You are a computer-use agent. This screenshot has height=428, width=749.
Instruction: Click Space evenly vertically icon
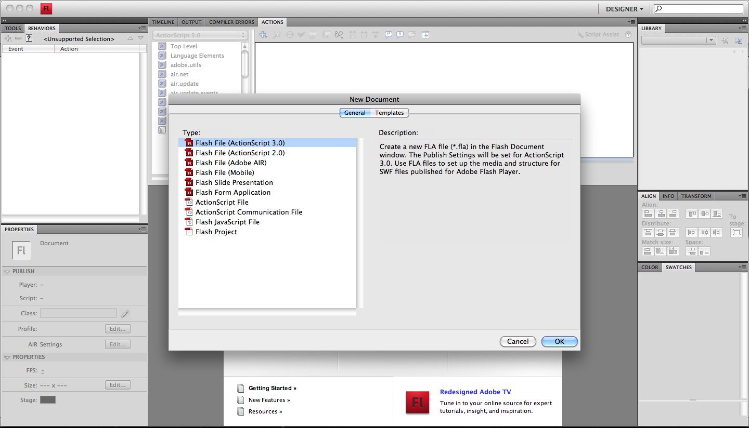pyautogui.click(x=692, y=251)
